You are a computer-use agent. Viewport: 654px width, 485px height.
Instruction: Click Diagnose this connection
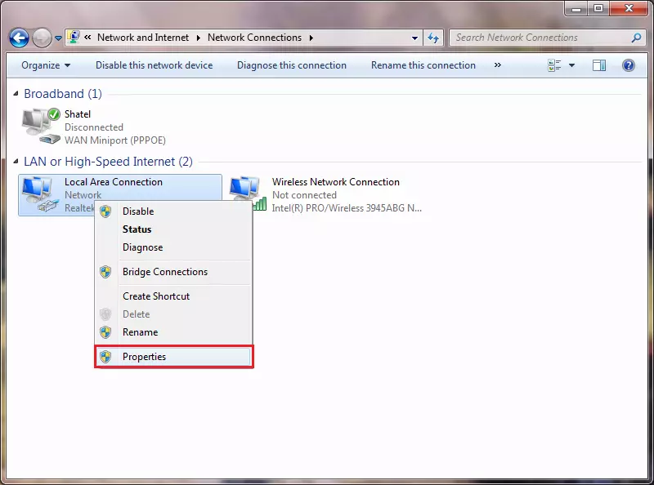(292, 65)
